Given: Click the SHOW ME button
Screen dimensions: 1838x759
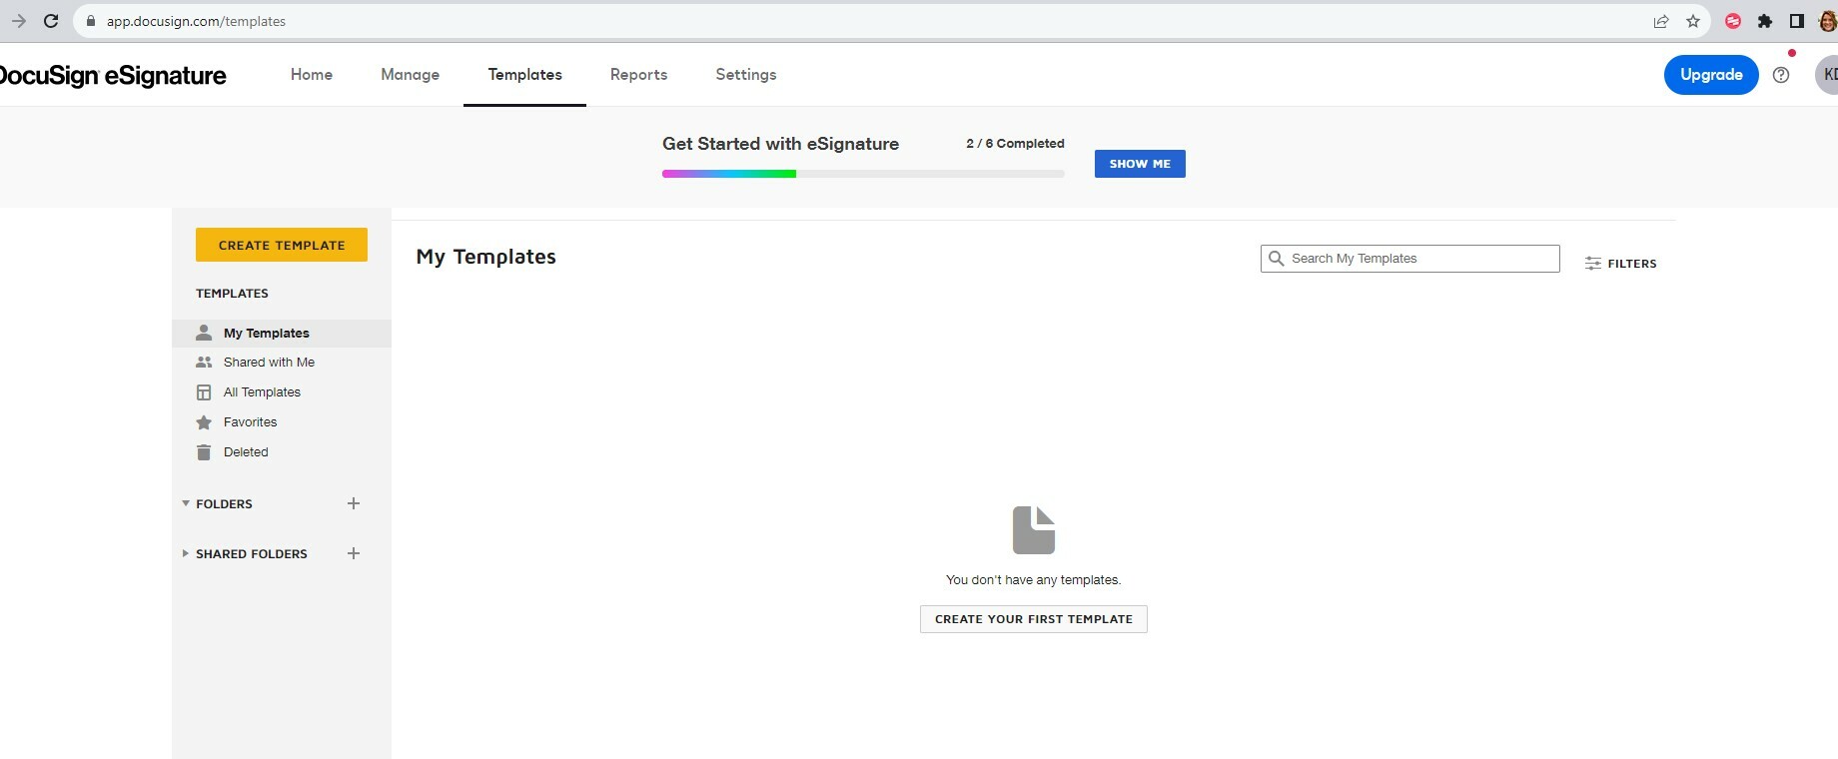Looking at the screenshot, I should [1140, 164].
